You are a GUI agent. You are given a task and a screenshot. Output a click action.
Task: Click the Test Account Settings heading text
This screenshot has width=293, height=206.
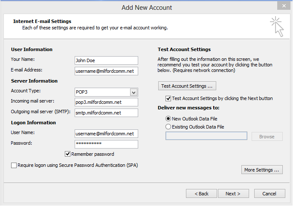coord(184,49)
